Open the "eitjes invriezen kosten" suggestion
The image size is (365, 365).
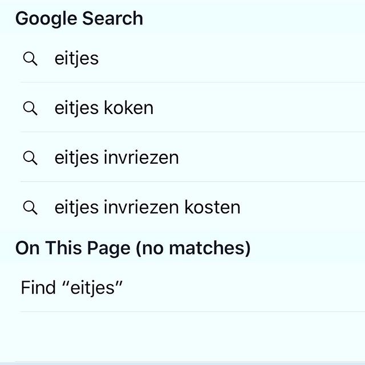coord(147,207)
